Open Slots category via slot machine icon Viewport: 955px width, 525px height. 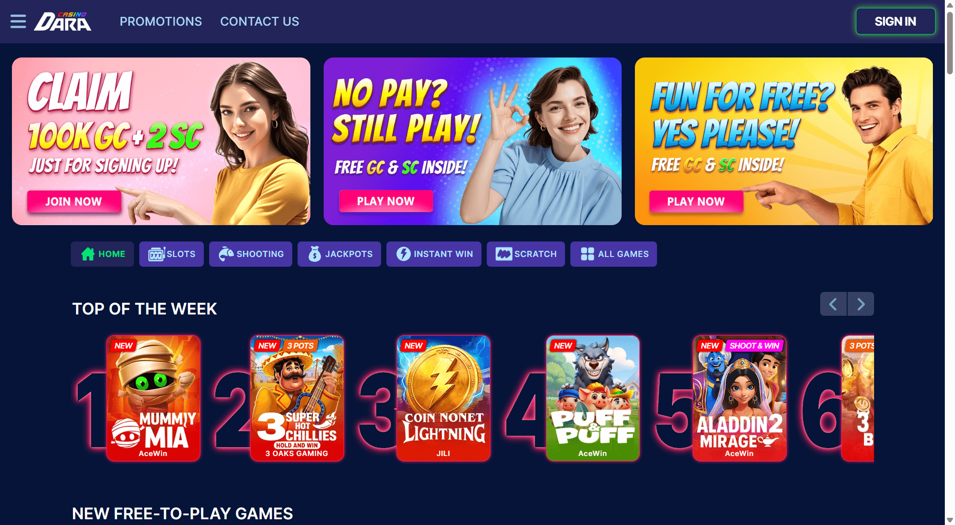pos(157,254)
